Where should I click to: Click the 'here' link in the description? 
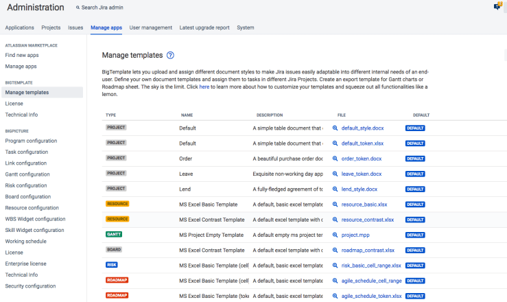pos(204,87)
